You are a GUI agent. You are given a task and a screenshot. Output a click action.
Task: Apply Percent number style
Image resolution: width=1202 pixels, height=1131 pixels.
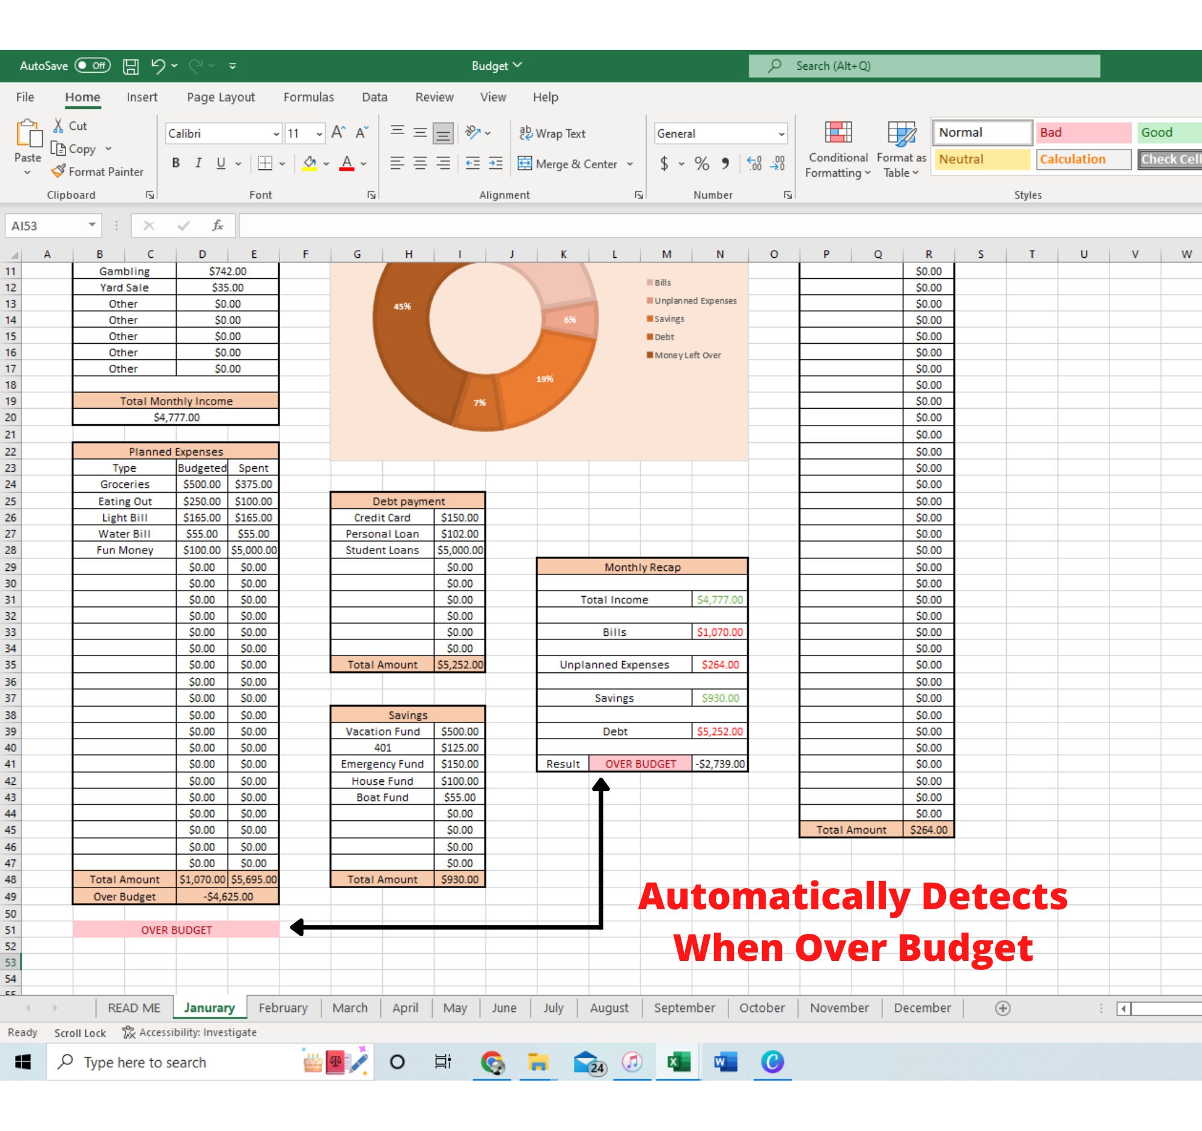coord(702,163)
